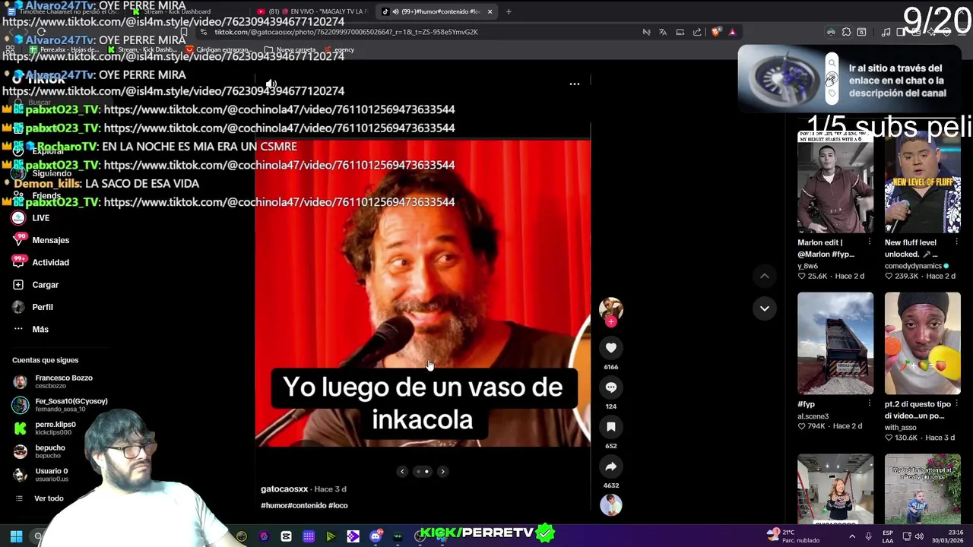Click al.scene3 author name
This screenshot has width=973, height=547.
click(x=813, y=417)
